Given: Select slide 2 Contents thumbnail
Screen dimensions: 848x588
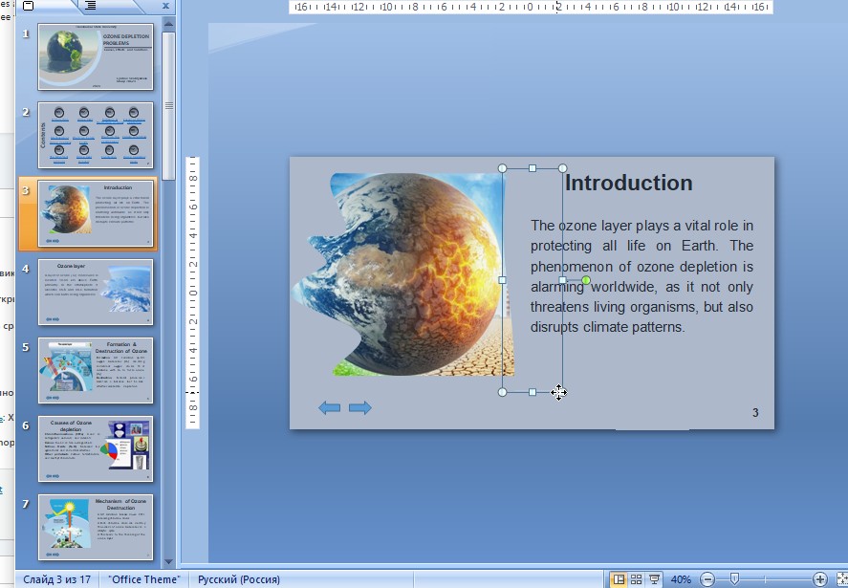Looking at the screenshot, I should [x=96, y=135].
